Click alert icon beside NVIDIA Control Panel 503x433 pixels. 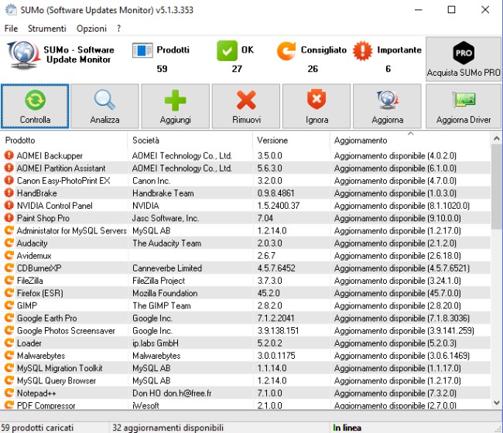[9, 206]
